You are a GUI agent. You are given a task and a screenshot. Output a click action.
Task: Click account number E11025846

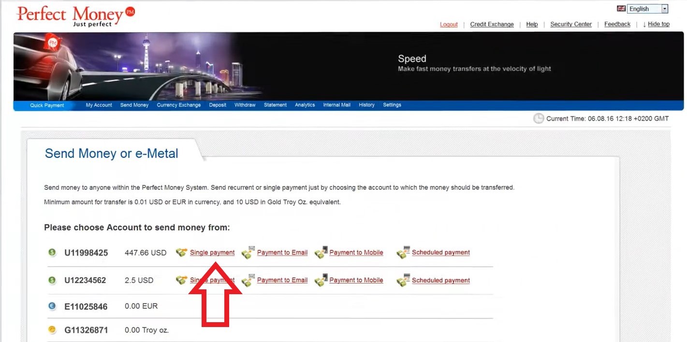(x=86, y=306)
